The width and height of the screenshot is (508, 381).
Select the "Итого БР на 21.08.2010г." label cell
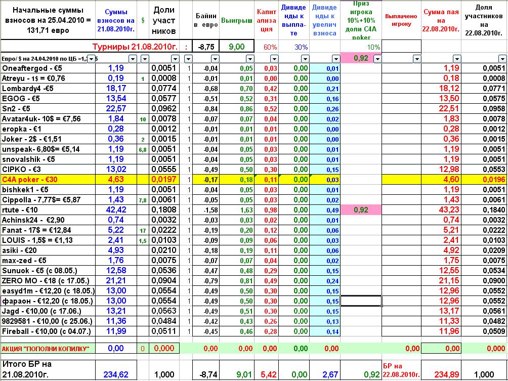(x=48, y=369)
